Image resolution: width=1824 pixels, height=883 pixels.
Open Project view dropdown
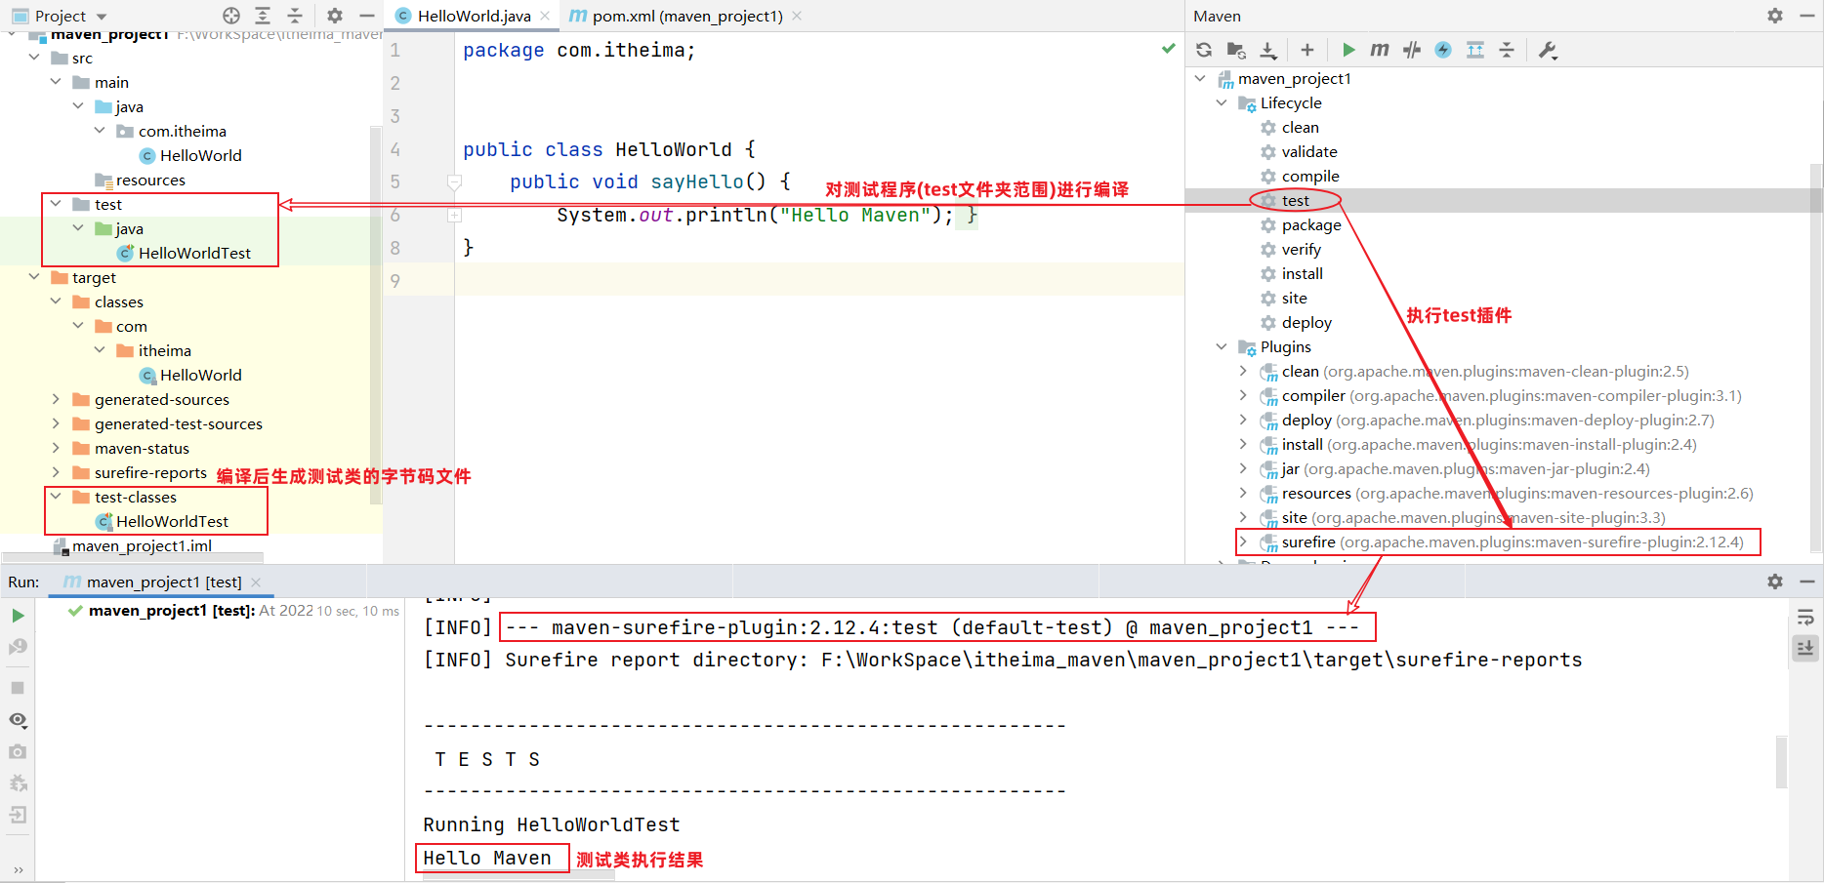coord(101,17)
